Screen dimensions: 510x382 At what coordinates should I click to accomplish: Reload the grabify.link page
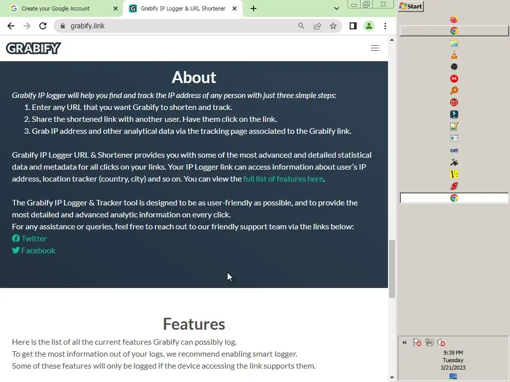43,26
